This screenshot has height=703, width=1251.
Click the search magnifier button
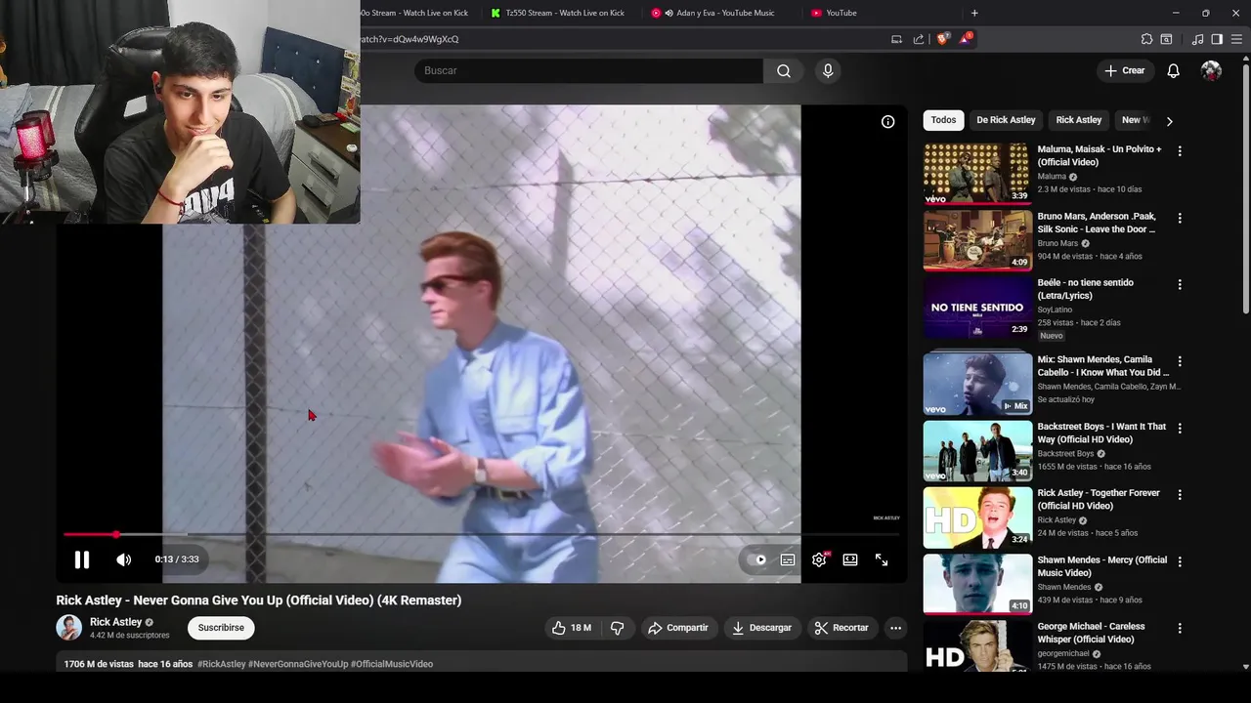[x=784, y=70]
